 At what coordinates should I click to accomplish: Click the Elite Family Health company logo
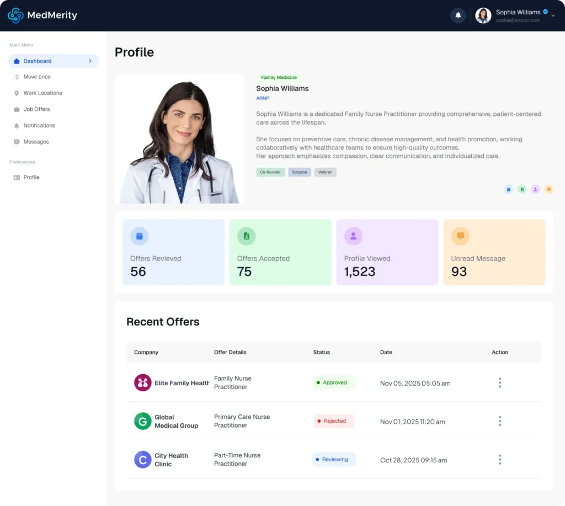143,383
